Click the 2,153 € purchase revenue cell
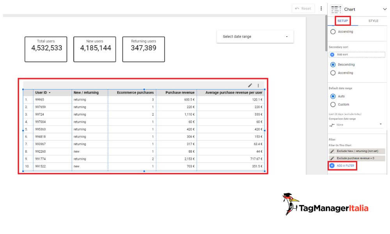This screenshot has width=390, height=234. (190, 159)
